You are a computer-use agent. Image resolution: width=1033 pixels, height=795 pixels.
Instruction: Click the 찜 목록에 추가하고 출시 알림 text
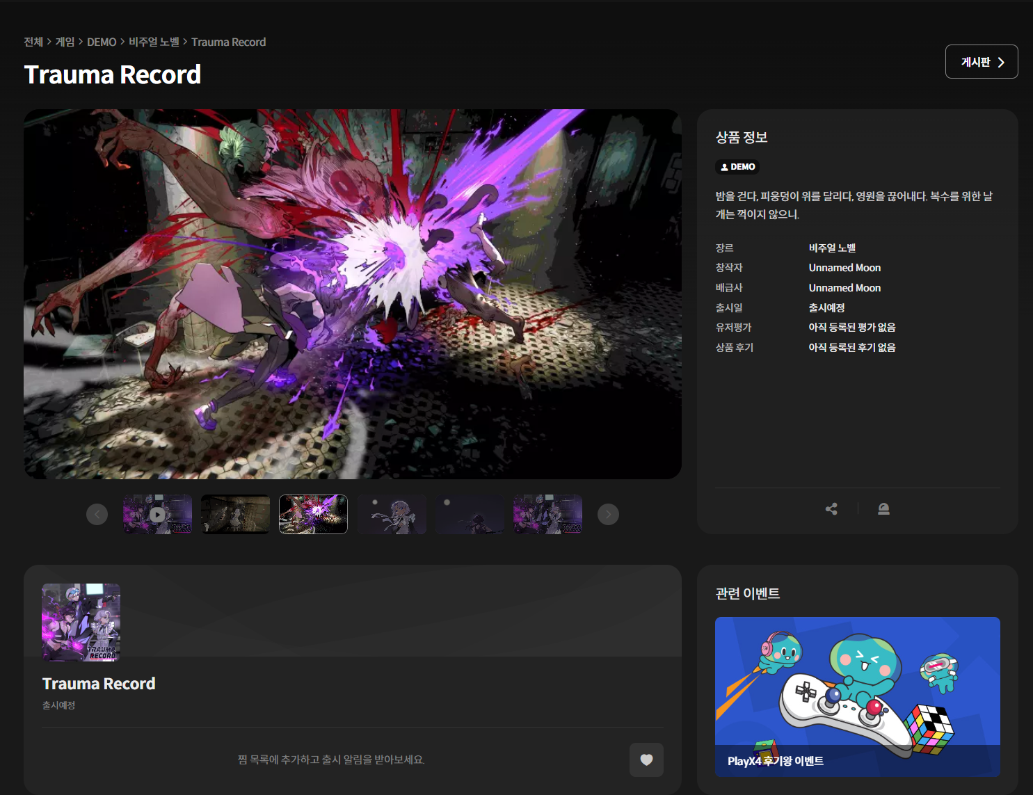(331, 760)
